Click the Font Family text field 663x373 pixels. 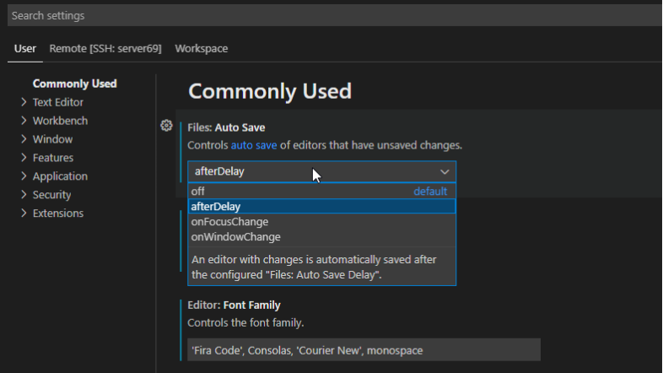click(364, 349)
